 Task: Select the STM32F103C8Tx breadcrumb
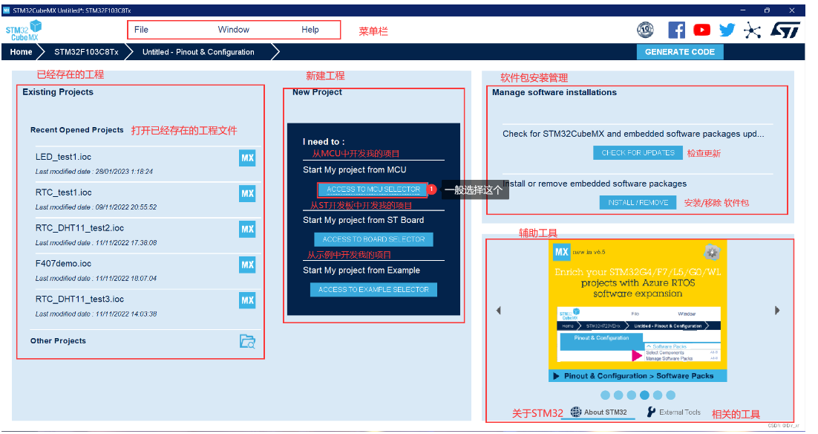click(86, 52)
